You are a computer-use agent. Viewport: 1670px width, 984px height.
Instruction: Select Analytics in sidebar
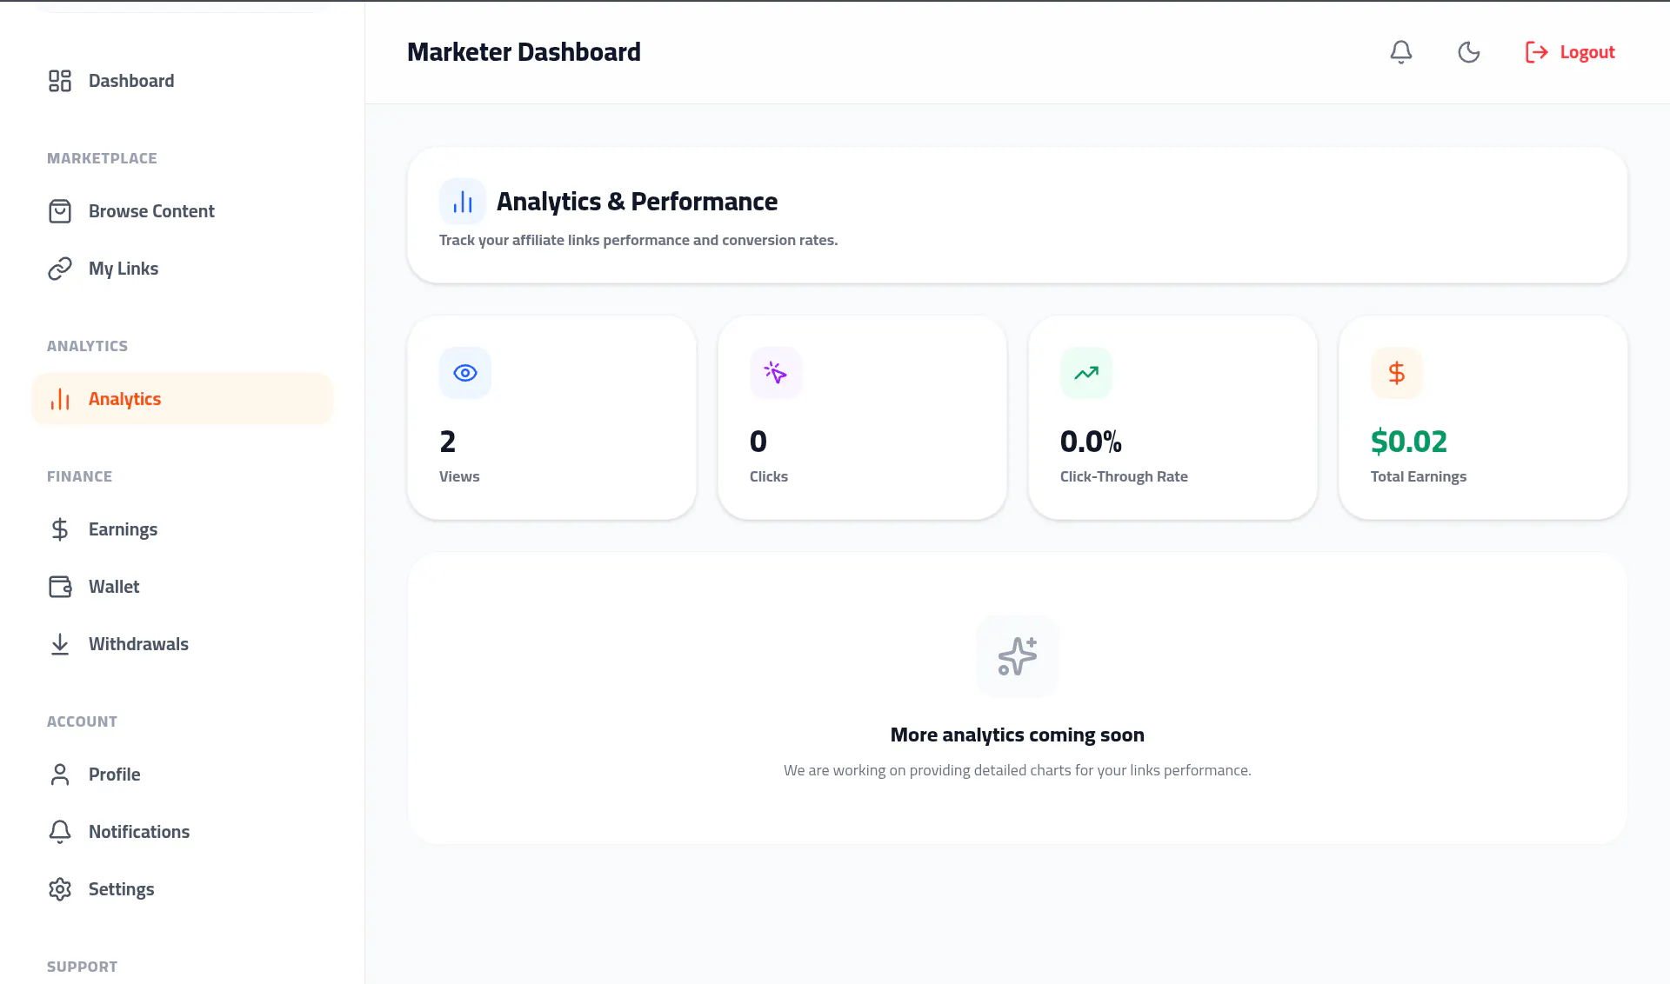(183, 399)
